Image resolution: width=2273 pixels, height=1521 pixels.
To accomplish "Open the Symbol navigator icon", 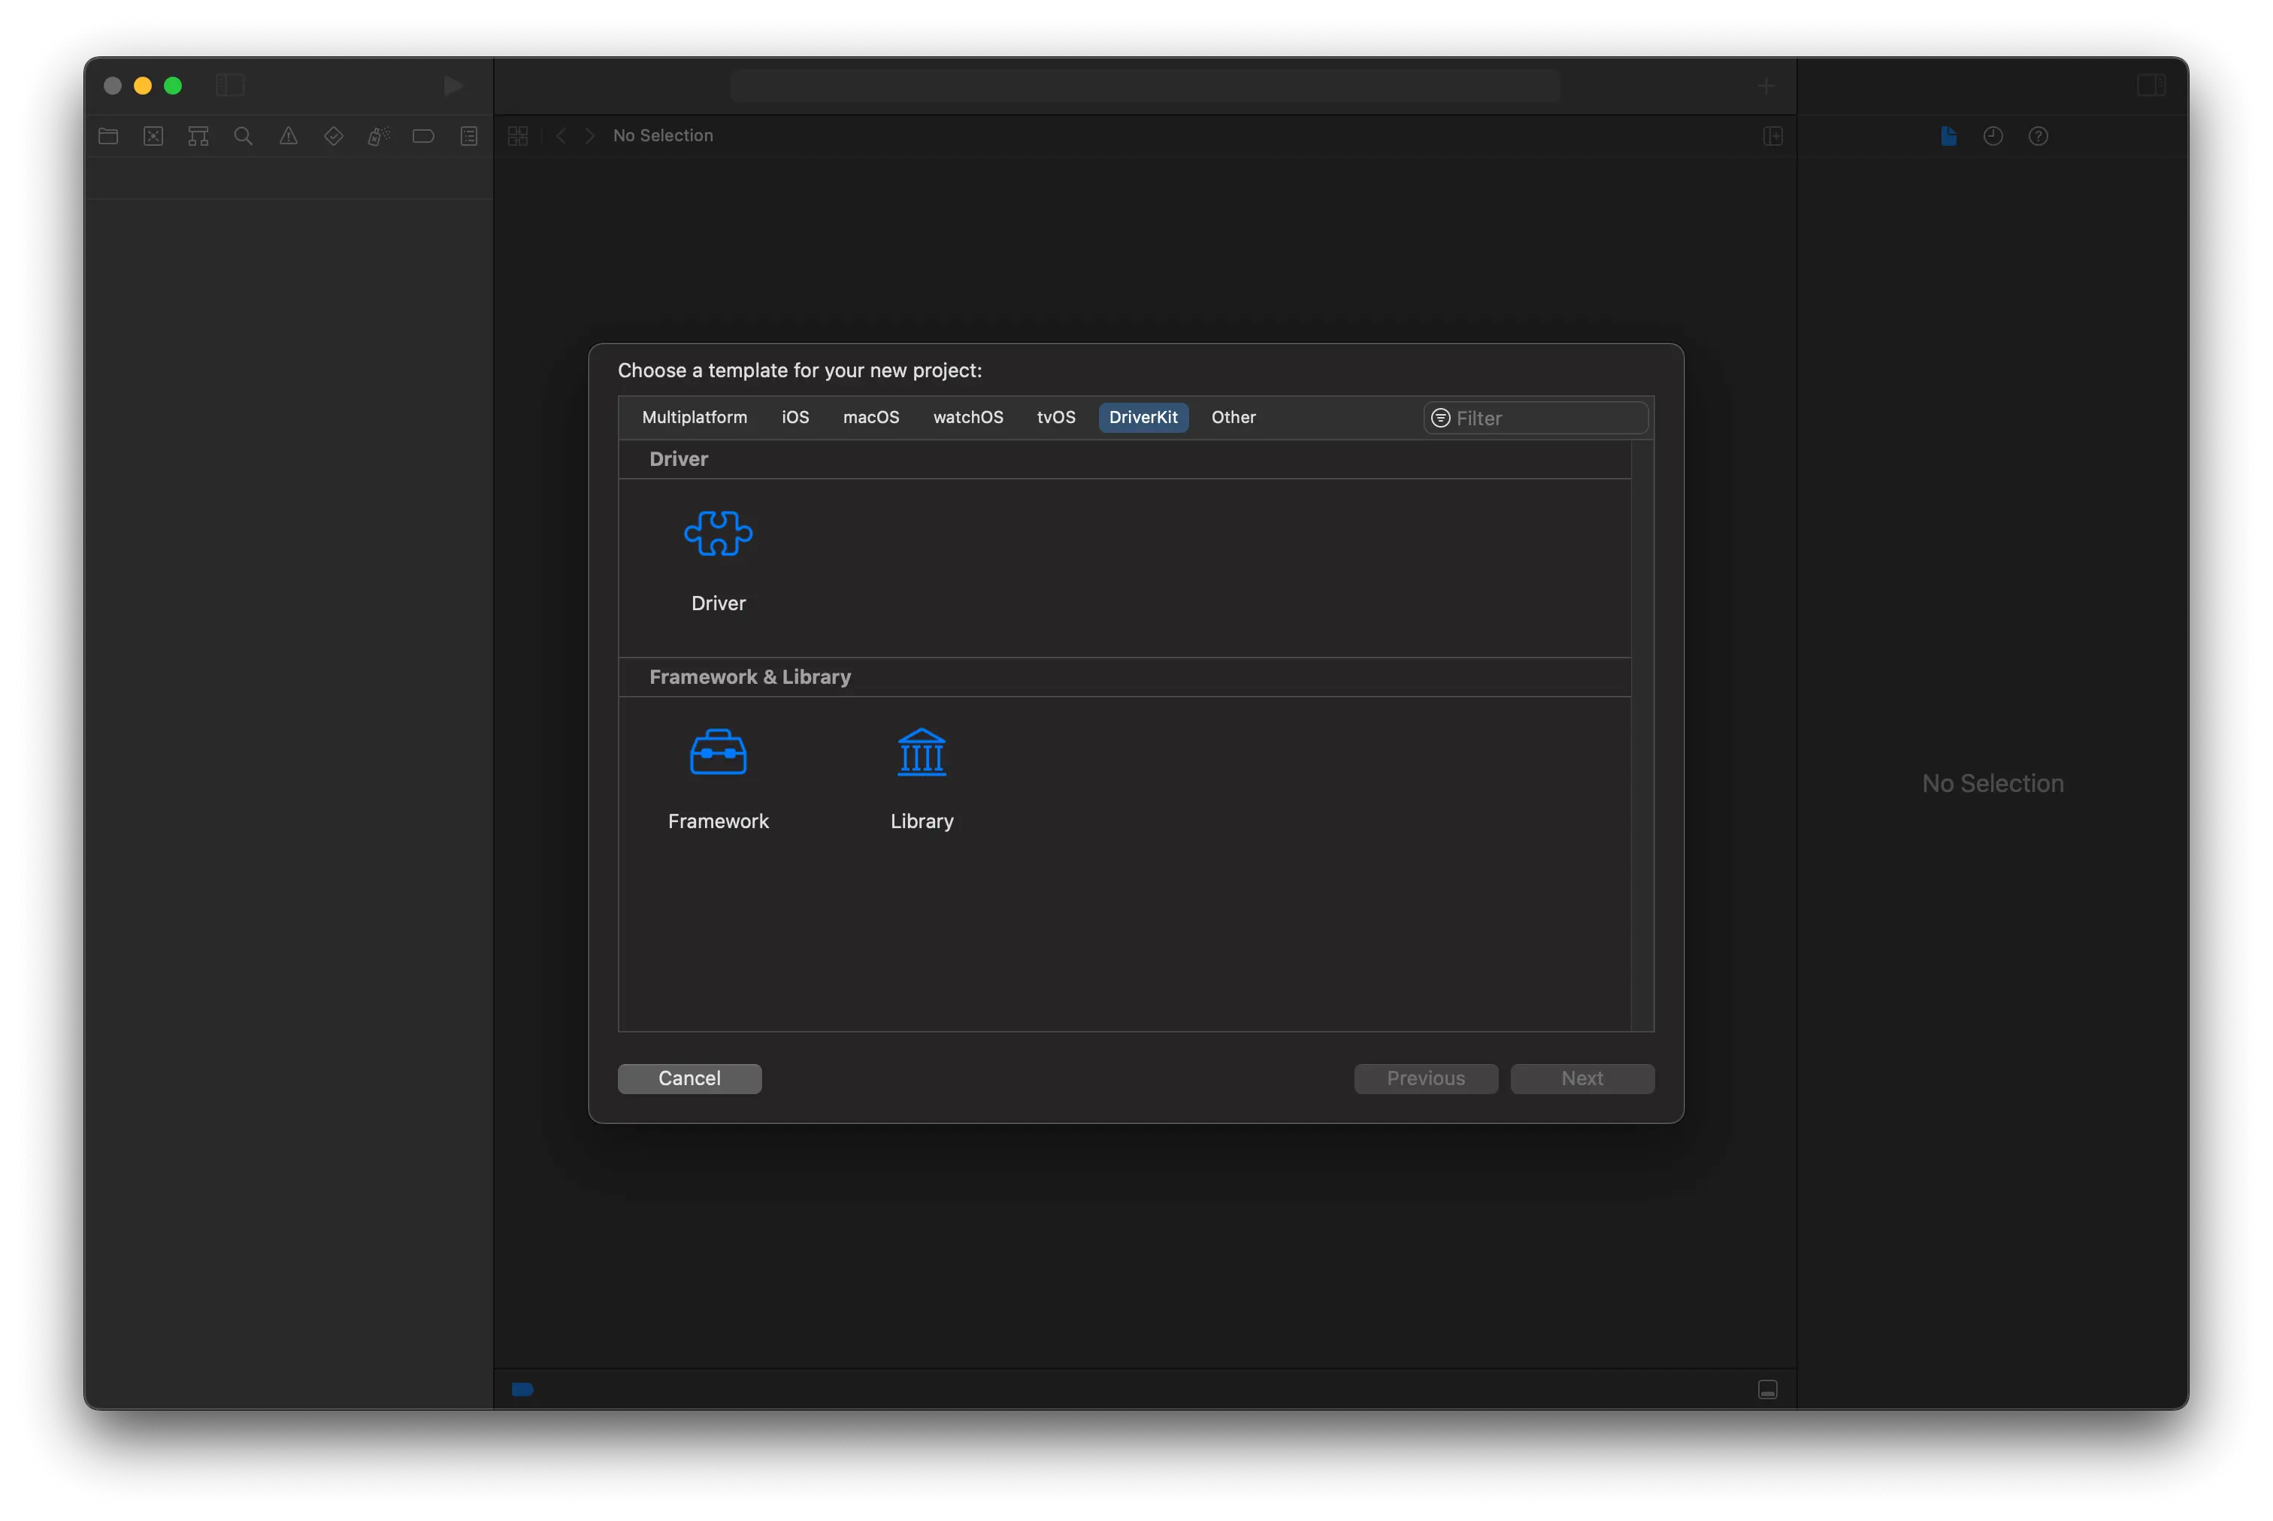I will click(198, 136).
